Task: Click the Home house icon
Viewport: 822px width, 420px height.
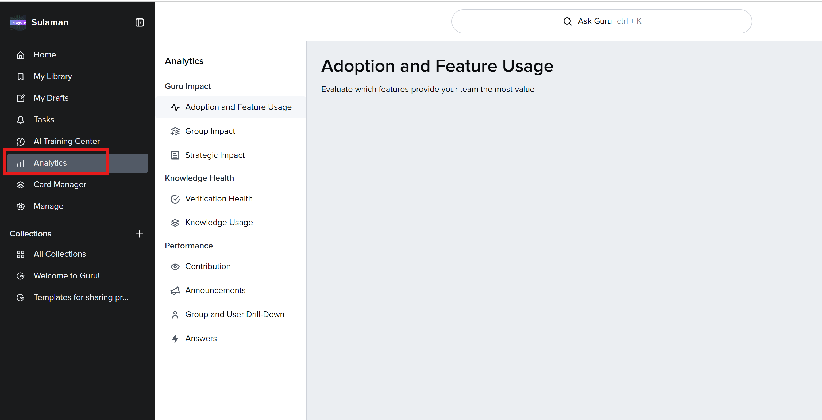Action: pyautogui.click(x=20, y=55)
